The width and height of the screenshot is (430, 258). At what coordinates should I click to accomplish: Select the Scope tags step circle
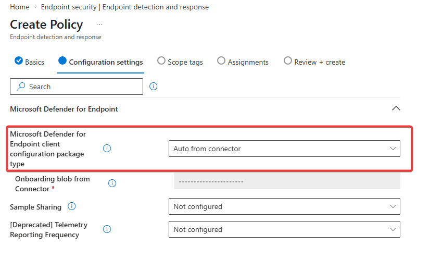161,60
